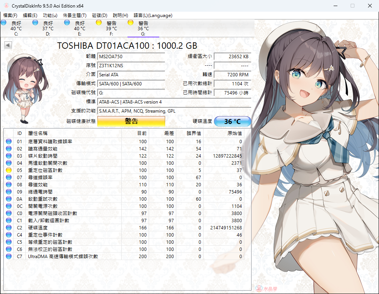
Task: Click blue status orb for drive D:
Action: [35, 22]
